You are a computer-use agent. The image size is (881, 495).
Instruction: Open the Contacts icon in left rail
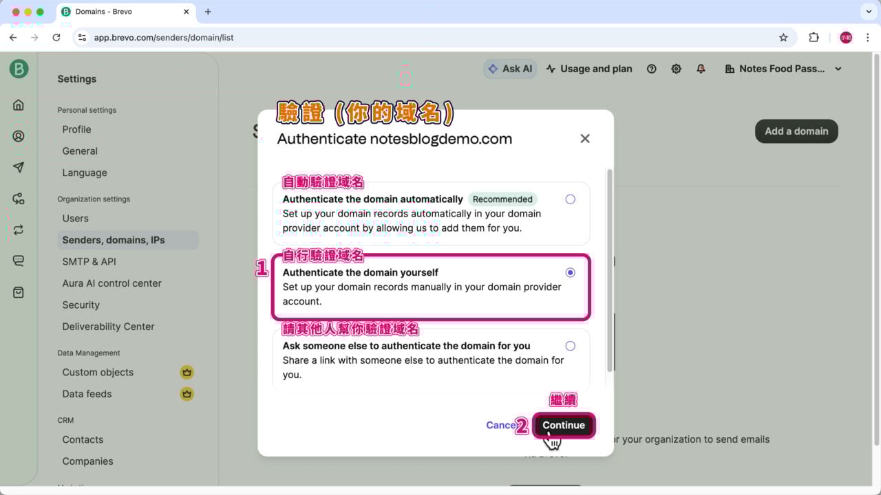coord(19,136)
